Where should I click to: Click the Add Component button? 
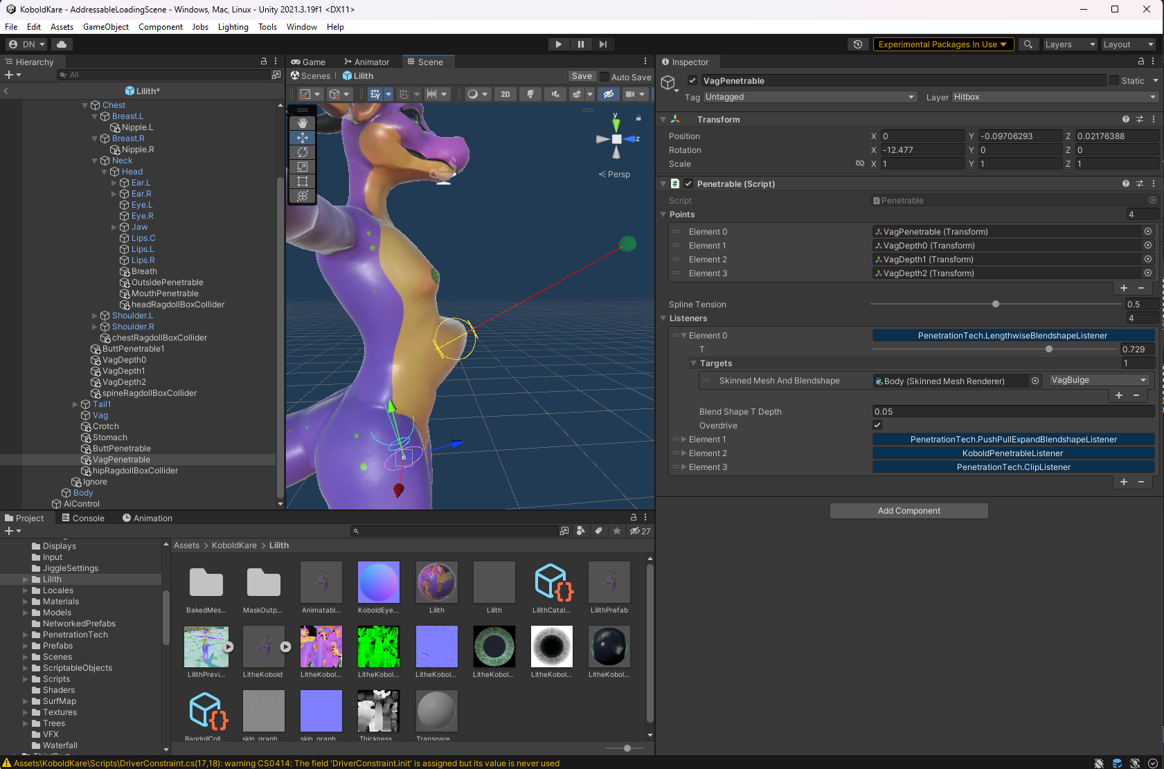[909, 511]
